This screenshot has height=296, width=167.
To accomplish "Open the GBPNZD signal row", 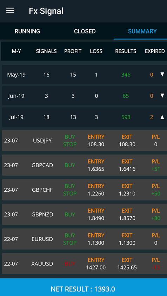I will (85, 214).
